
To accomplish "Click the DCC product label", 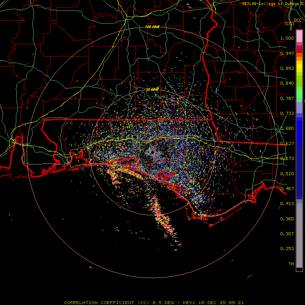I will tap(298, 20).
